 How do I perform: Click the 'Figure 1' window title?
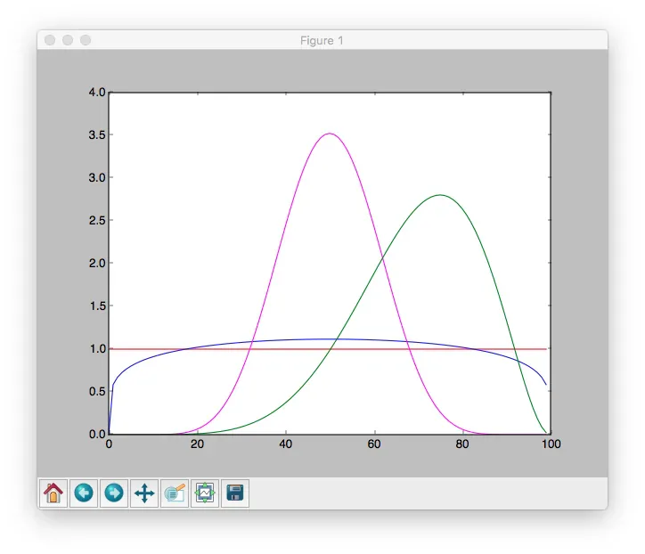pyautogui.click(x=322, y=40)
